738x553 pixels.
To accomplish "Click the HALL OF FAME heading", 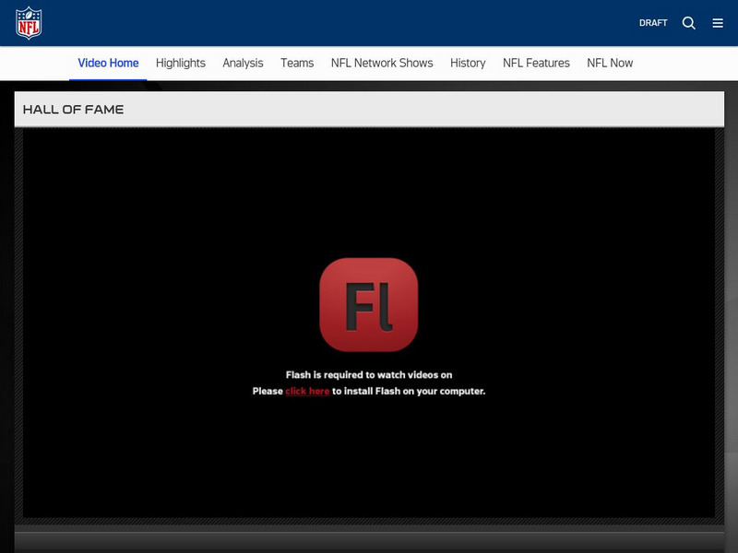I will 74,110.
